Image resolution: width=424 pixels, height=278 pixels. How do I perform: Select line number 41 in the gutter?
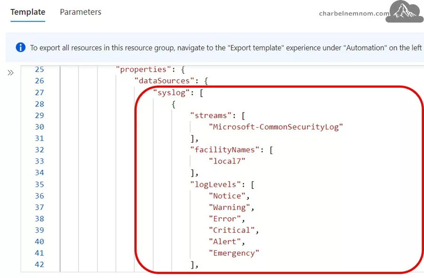(x=40, y=253)
